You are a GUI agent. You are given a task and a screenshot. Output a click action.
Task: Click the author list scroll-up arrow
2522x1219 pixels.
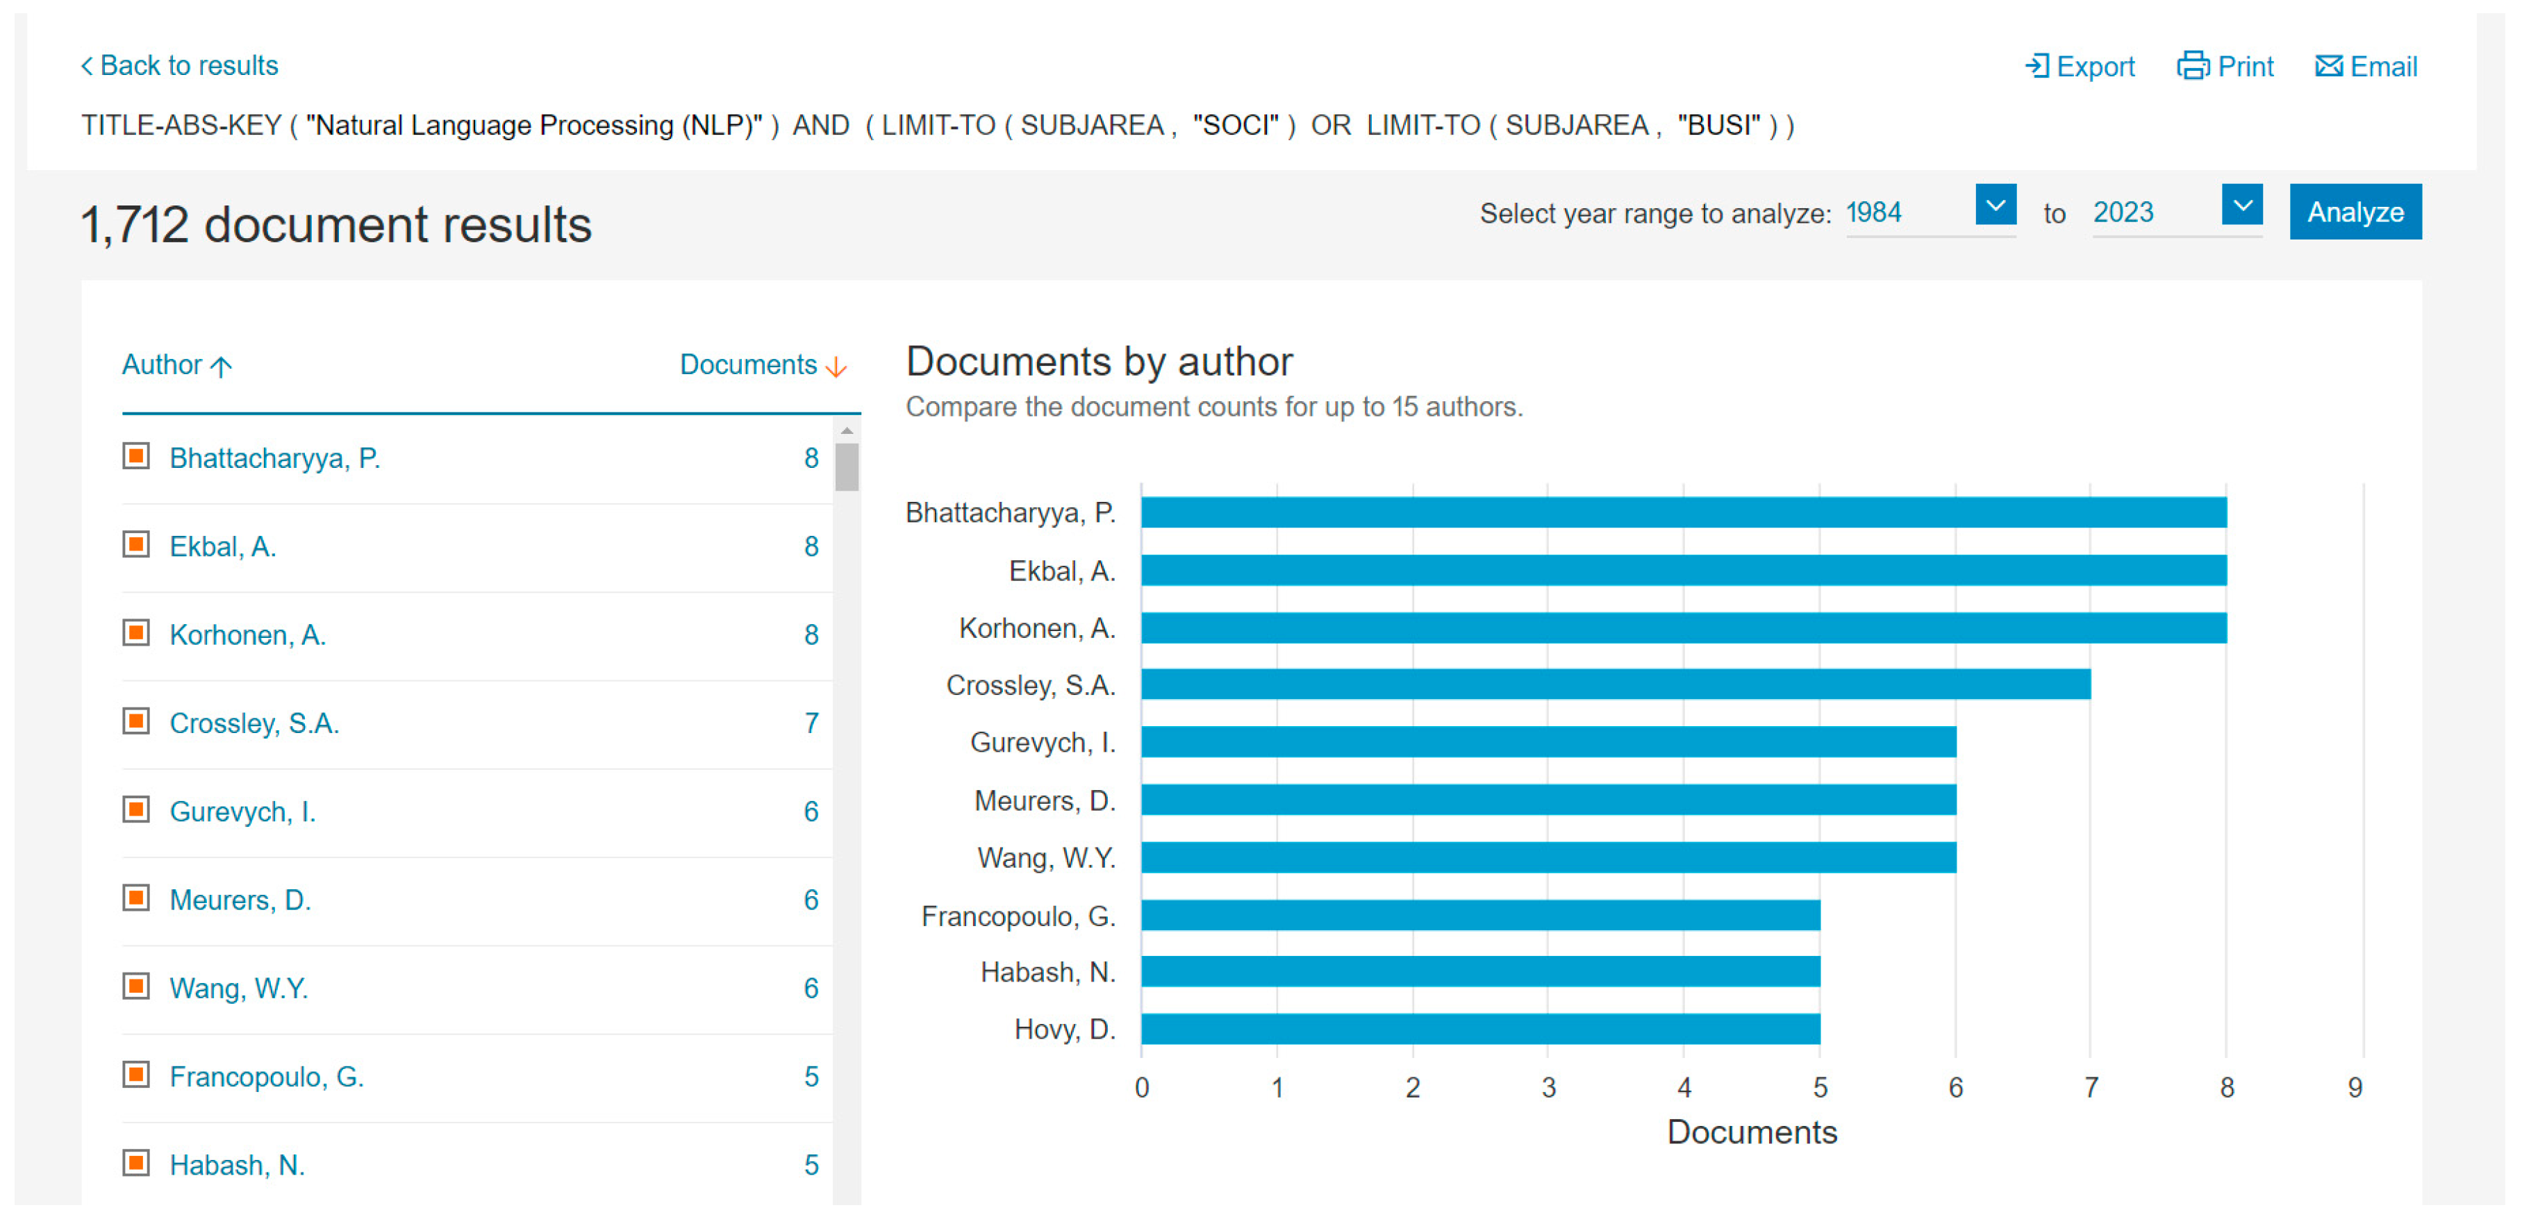[847, 432]
